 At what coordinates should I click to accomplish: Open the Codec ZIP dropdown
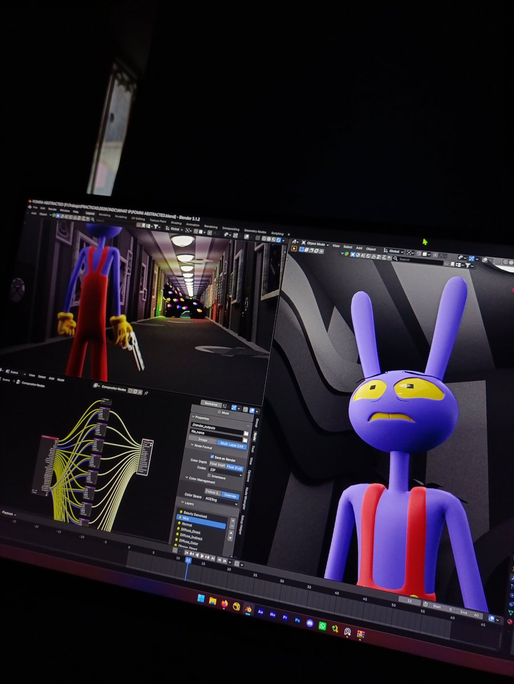[x=225, y=473]
